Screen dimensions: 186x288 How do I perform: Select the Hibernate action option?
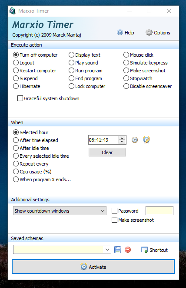pos(16,86)
